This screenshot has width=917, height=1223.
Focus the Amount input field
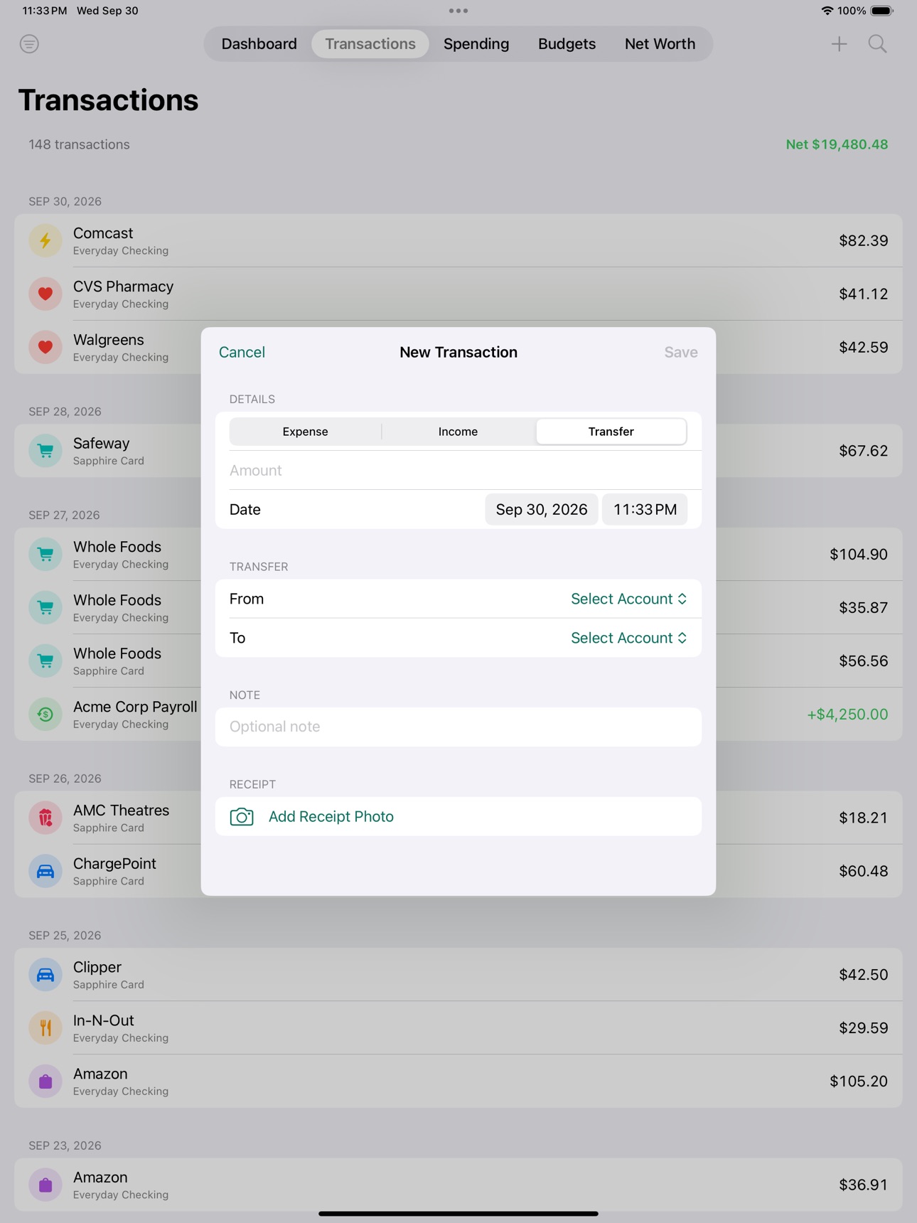[x=458, y=470]
